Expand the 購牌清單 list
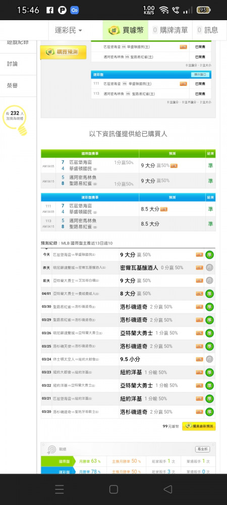227x505 pixels. [170, 30]
